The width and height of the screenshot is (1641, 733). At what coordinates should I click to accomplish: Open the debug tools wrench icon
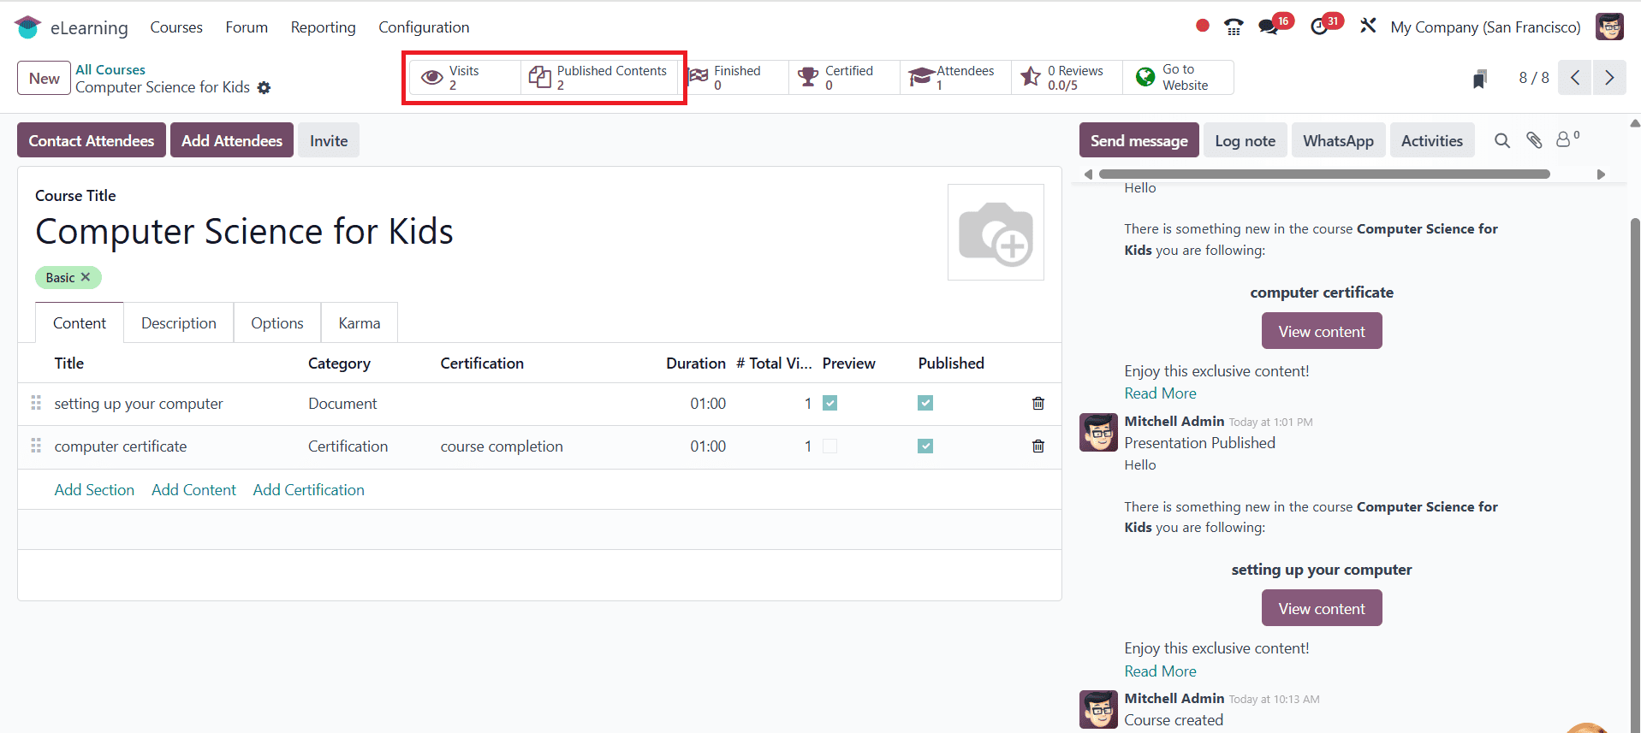click(x=1368, y=27)
